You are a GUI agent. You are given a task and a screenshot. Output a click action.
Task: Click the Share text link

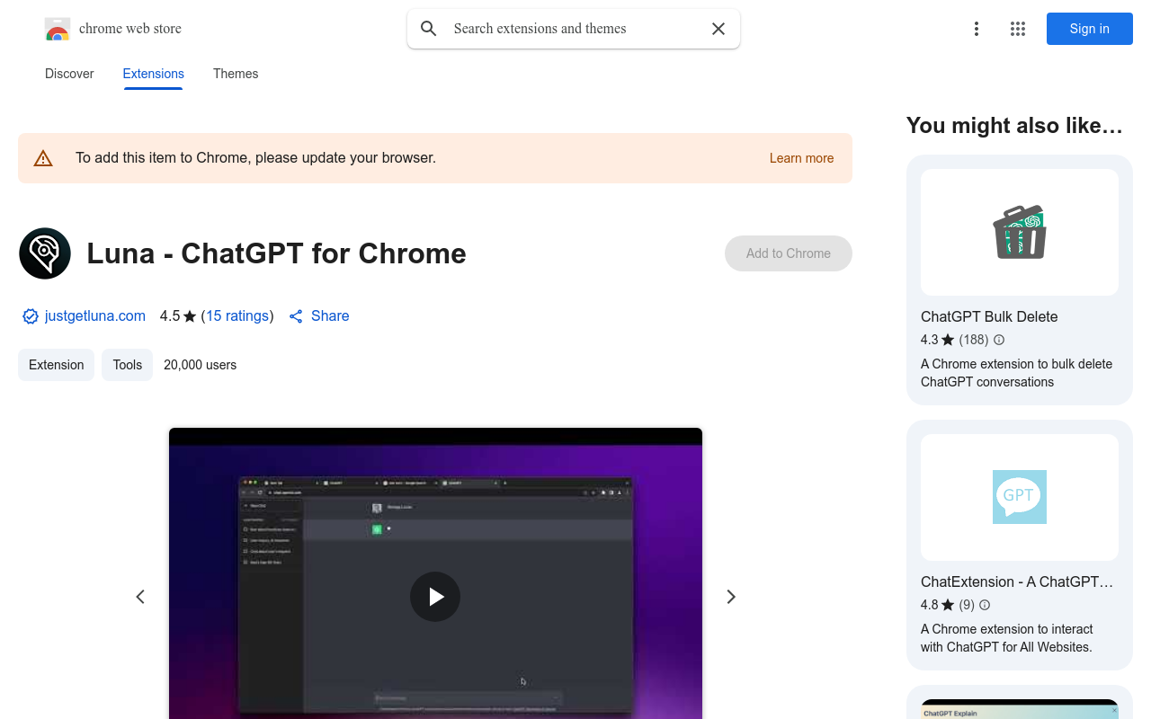pos(330,316)
